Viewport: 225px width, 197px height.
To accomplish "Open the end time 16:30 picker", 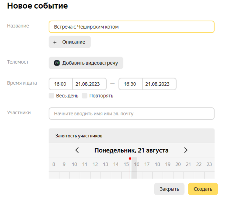I will tap(130, 84).
